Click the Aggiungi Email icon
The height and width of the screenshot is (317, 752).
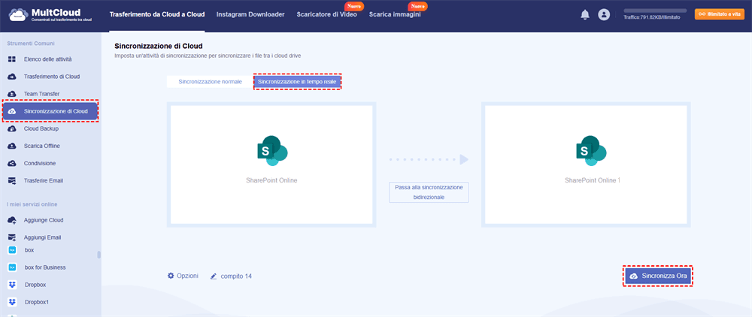[12, 237]
